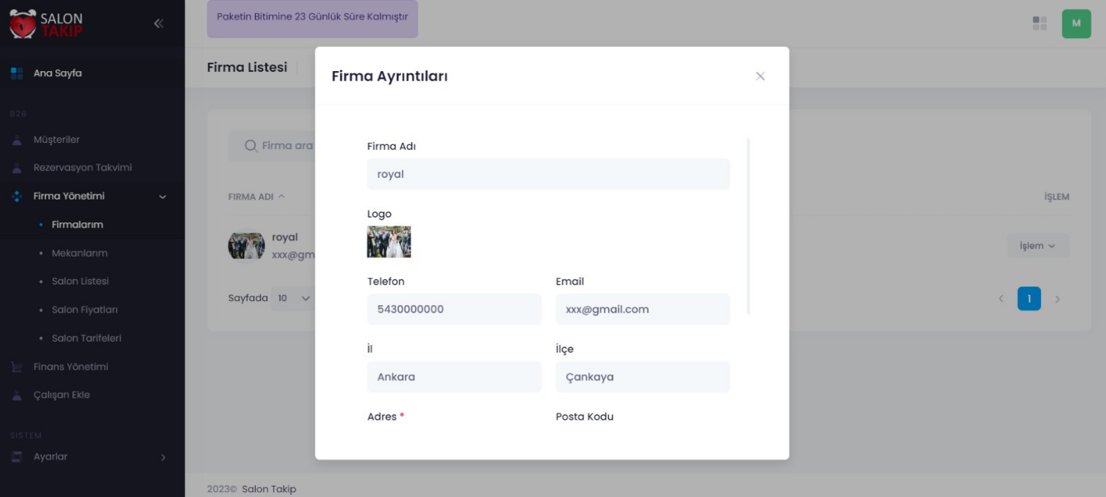Open Mekanlarım from sidebar
Viewport: 1106px width, 497px height.
79,253
